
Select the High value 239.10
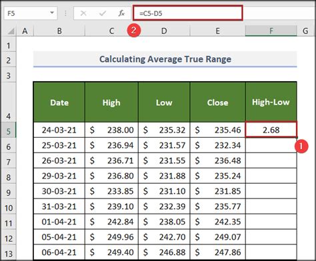click(x=111, y=206)
